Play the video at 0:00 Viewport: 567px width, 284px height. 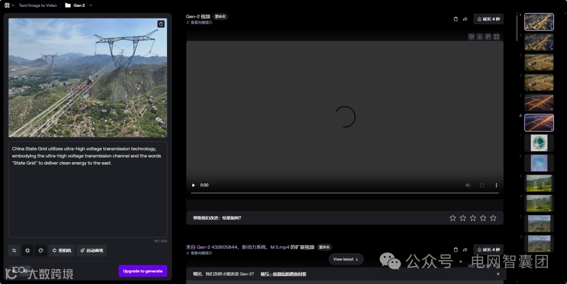193,185
